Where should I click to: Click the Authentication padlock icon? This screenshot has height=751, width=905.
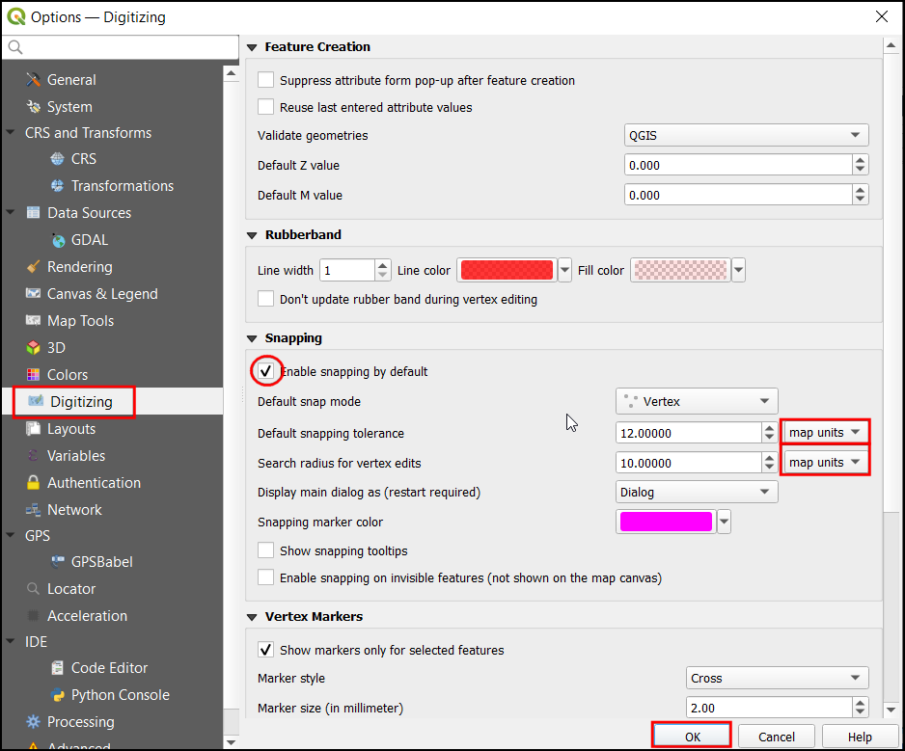[34, 483]
